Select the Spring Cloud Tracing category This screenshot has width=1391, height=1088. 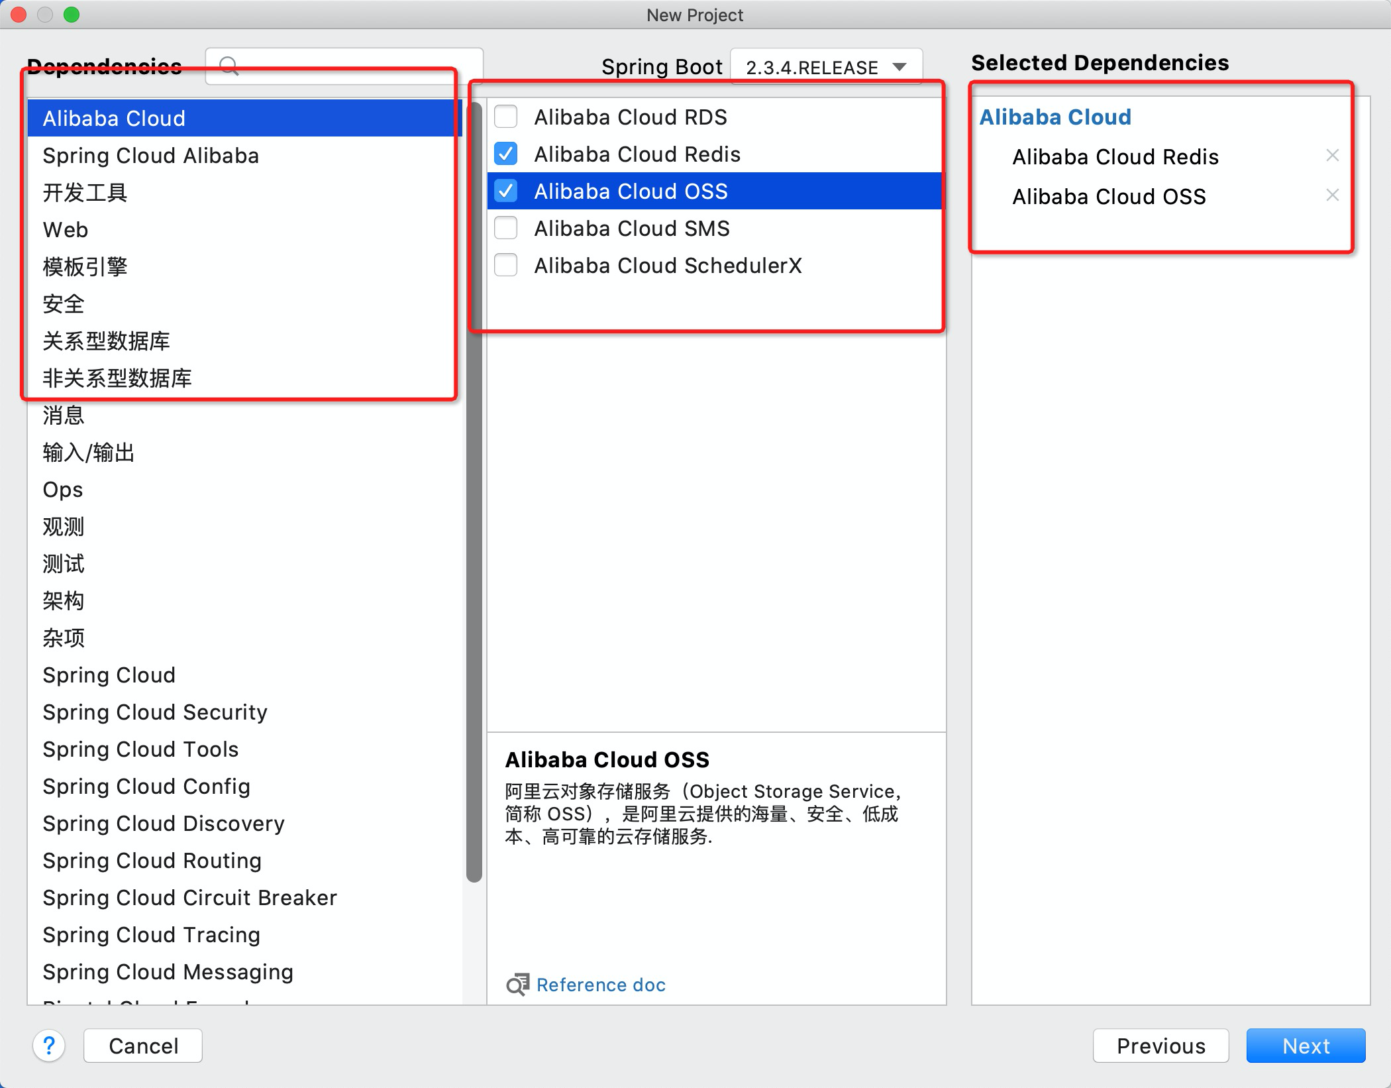tap(245, 934)
